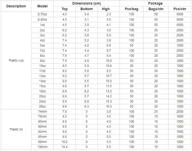Click the 12oz model cell
The width and height of the screenshot is (192, 151).
42,76
